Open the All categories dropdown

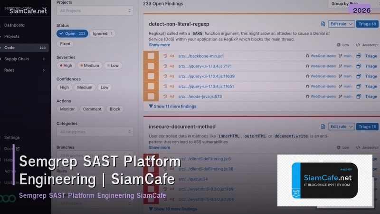[x=95, y=132]
